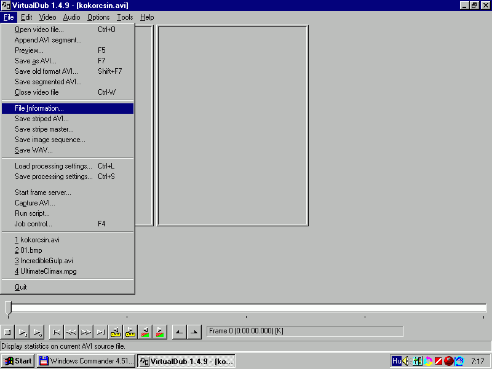Image resolution: width=492 pixels, height=369 pixels.
Task: Choose Save processing settings...
Action: point(68,177)
